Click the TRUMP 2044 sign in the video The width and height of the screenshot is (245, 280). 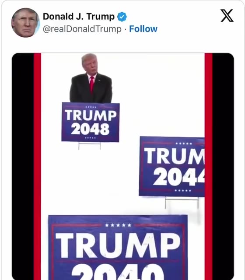[x=172, y=166]
